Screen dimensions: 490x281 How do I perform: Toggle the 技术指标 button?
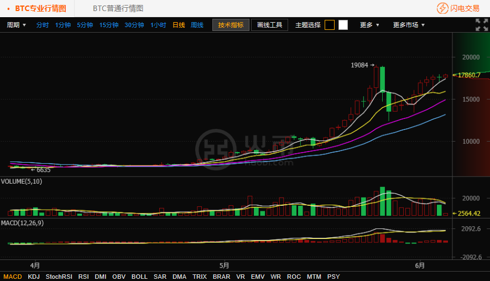(231, 25)
